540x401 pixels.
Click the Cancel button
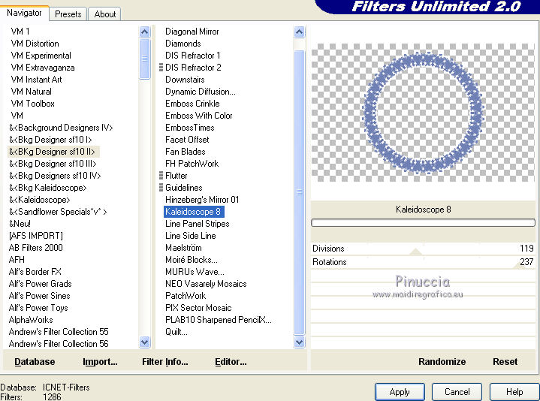point(457,392)
